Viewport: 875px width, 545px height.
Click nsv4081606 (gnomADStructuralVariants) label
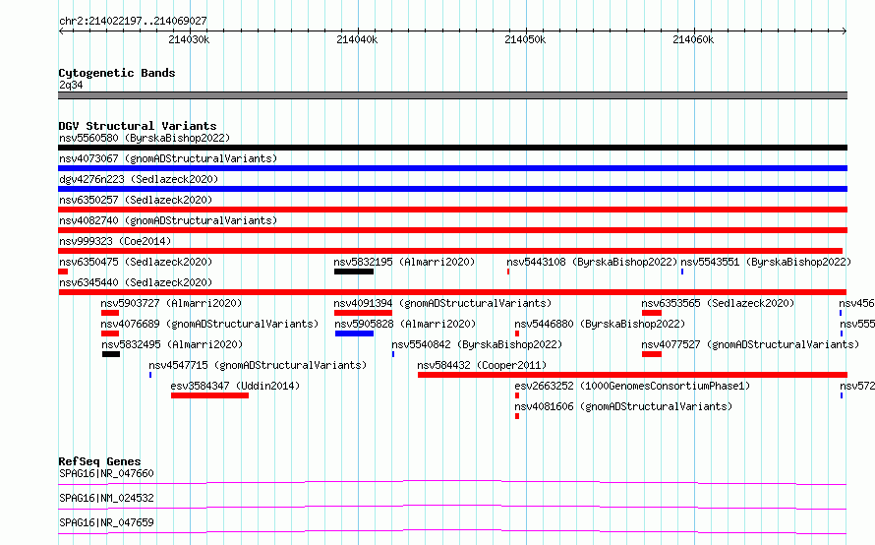(623, 406)
